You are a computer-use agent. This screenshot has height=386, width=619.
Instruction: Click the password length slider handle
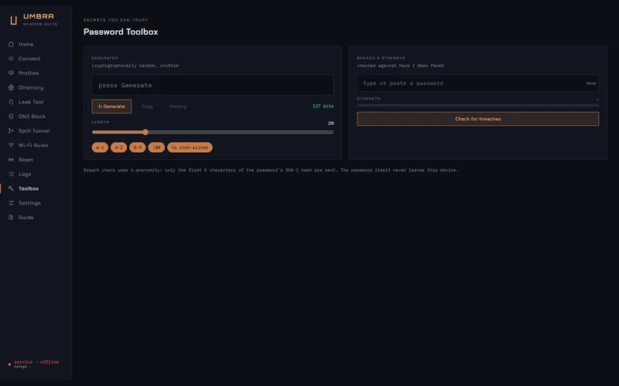click(x=145, y=132)
